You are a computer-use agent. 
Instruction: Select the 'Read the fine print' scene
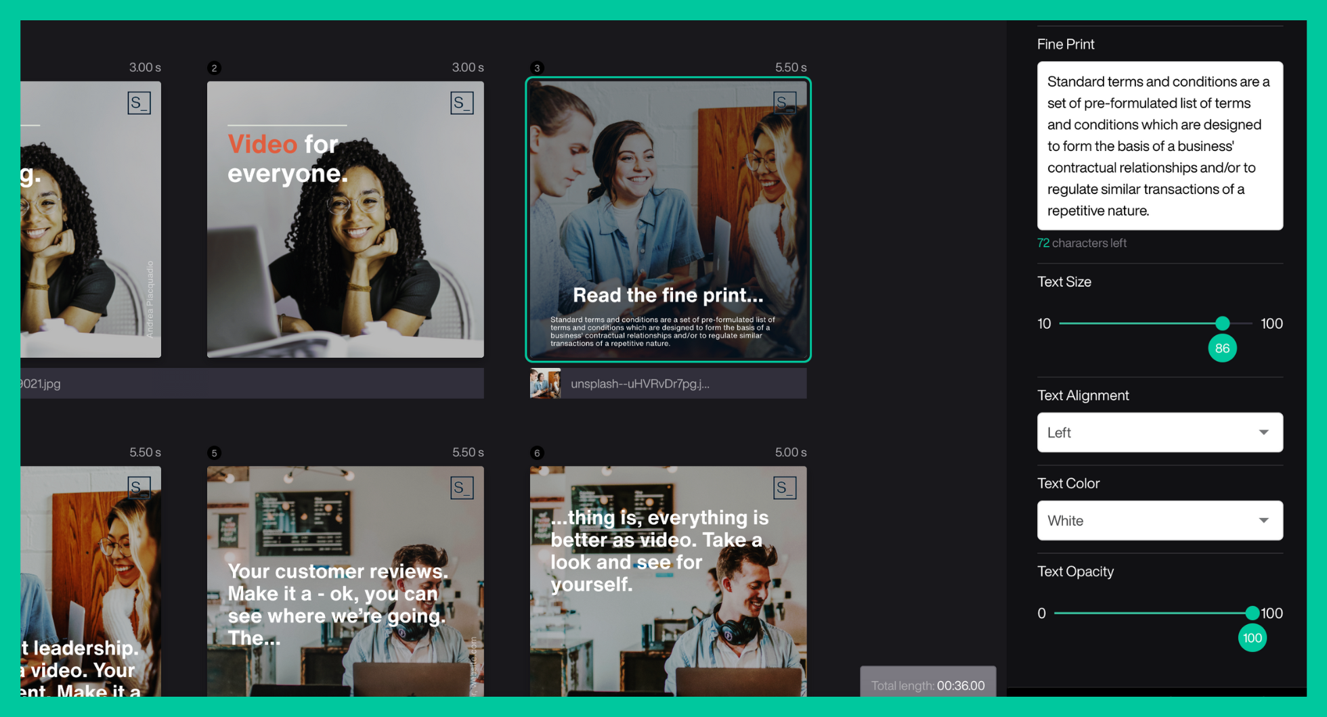668,219
